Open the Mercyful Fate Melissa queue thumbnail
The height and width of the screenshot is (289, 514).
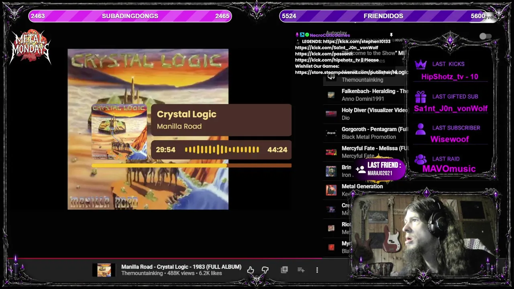tap(331, 152)
